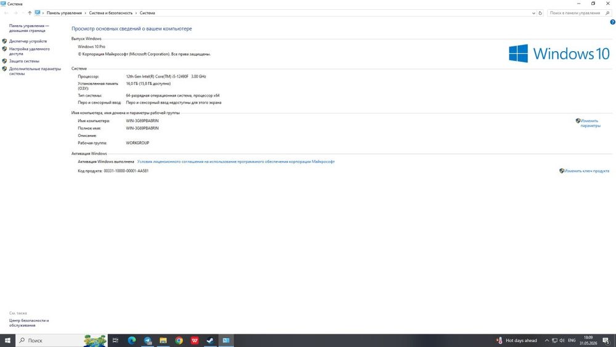Screen dimensions: 616x347
Task: Open the Windows Start menu
Action: (x=7, y=340)
